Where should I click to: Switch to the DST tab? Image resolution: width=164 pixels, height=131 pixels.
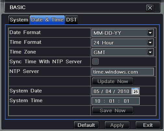[x=71, y=20]
